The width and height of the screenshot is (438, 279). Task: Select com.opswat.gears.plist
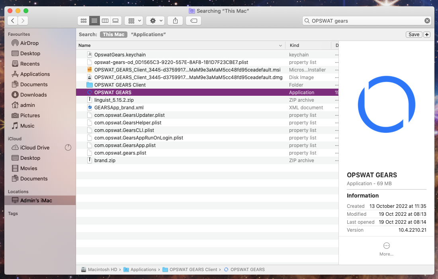[207, 153]
